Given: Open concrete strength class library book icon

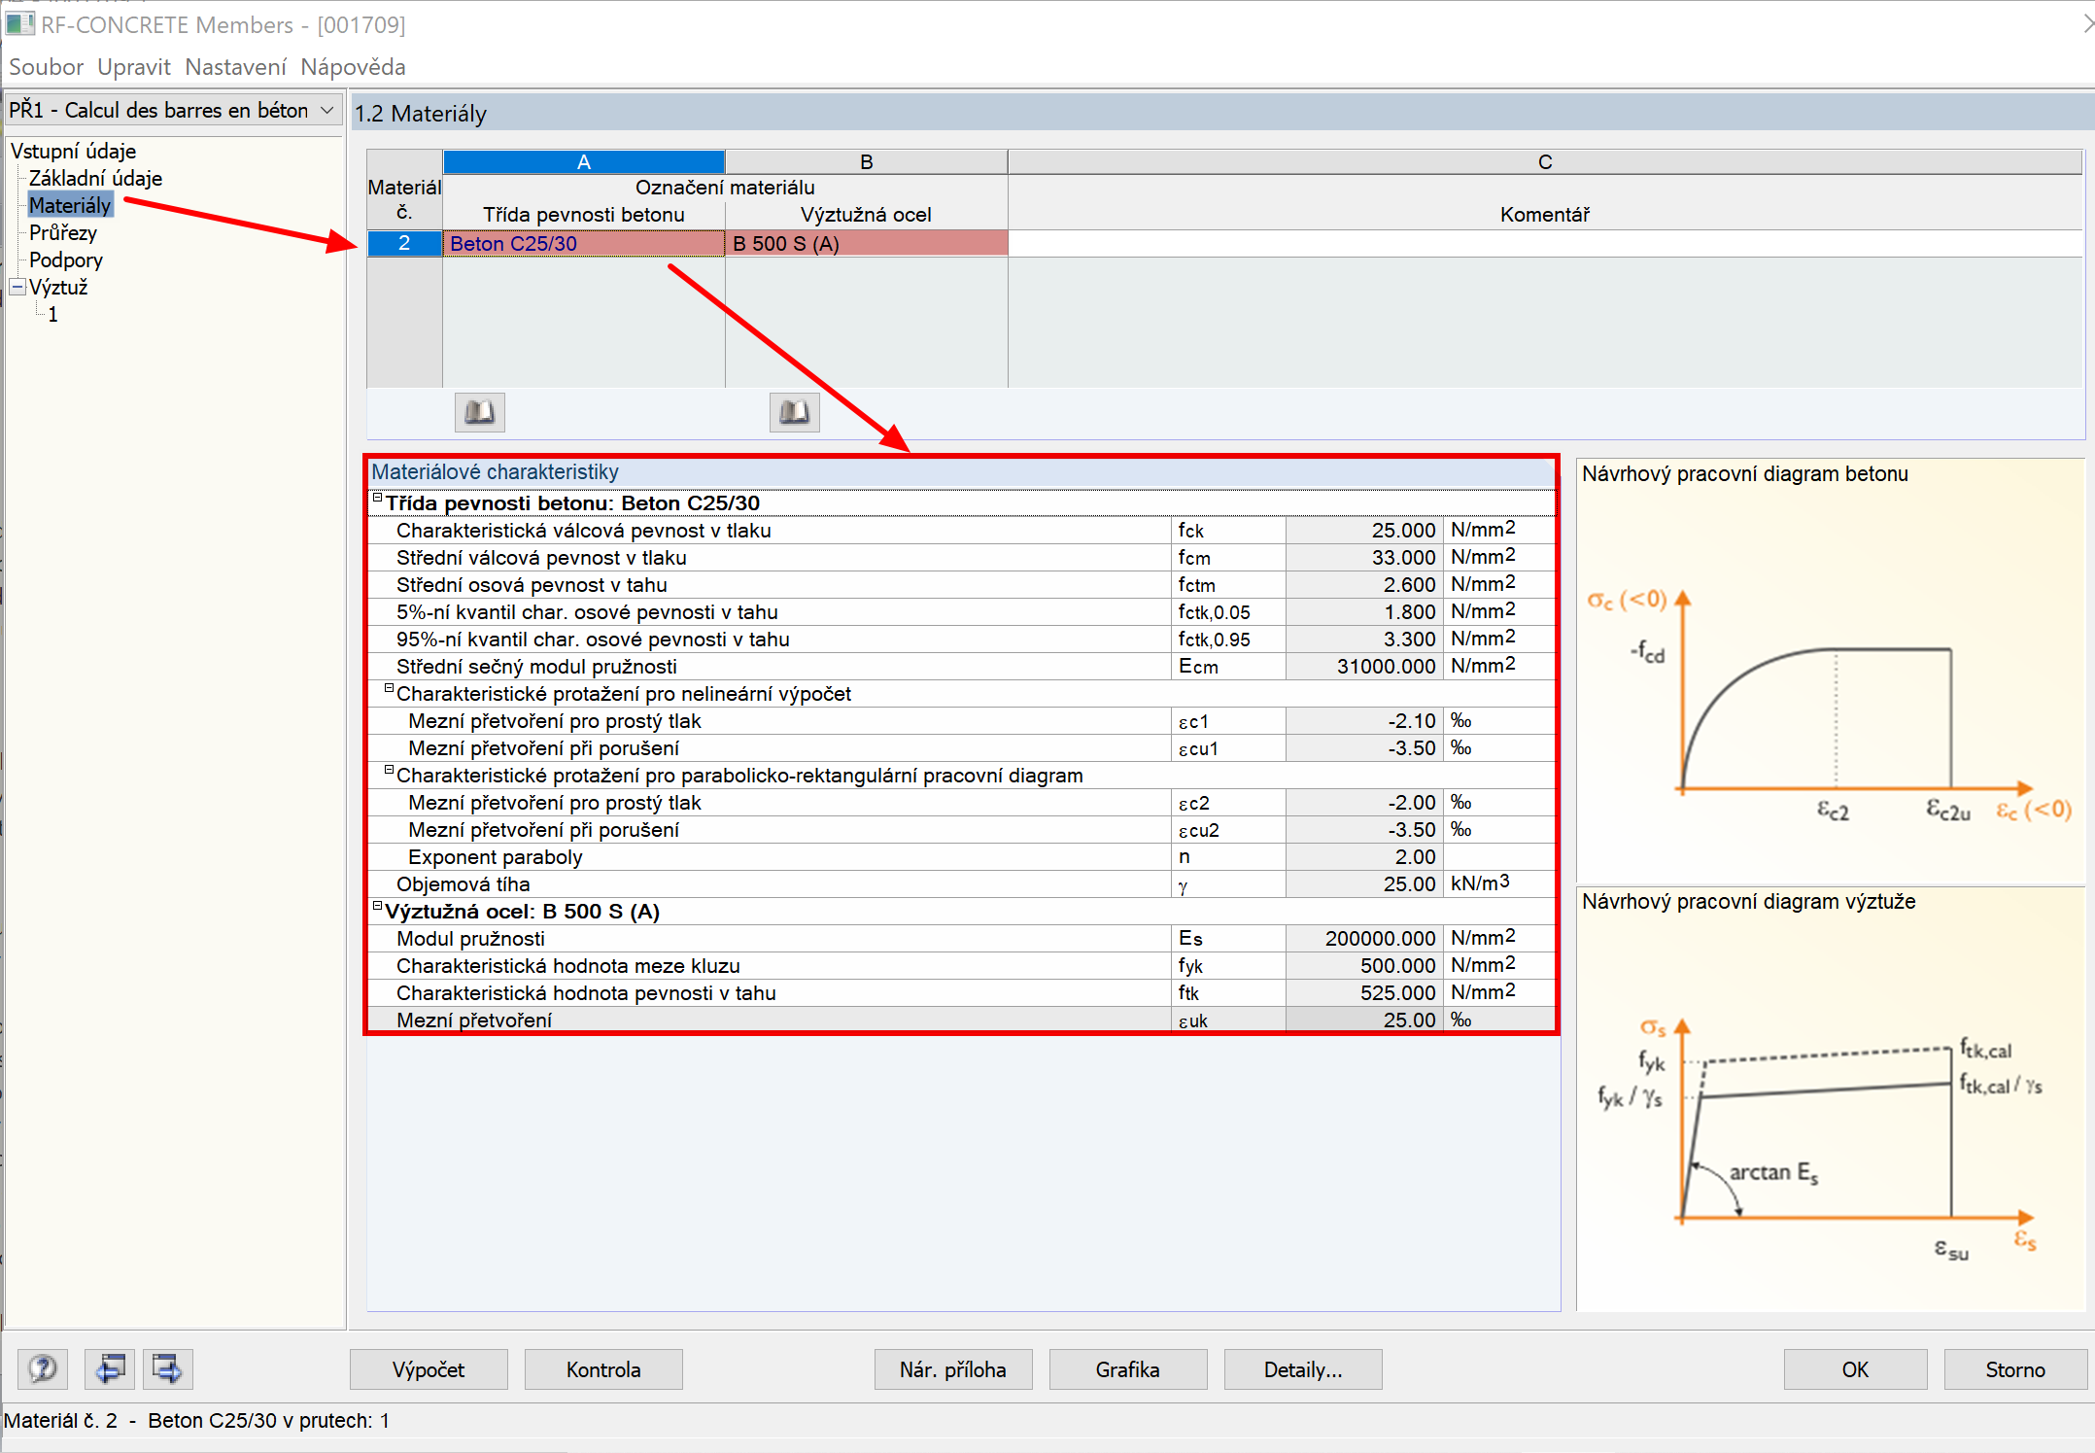Looking at the screenshot, I should tap(479, 412).
